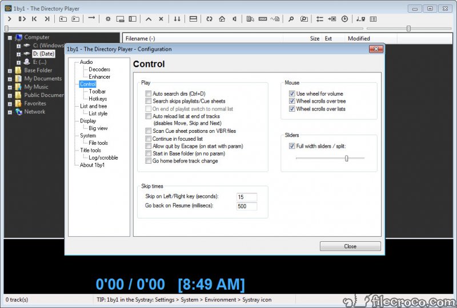Click the up caret toolbar icon
This screenshot has height=308, width=457.
[x=149, y=19]
